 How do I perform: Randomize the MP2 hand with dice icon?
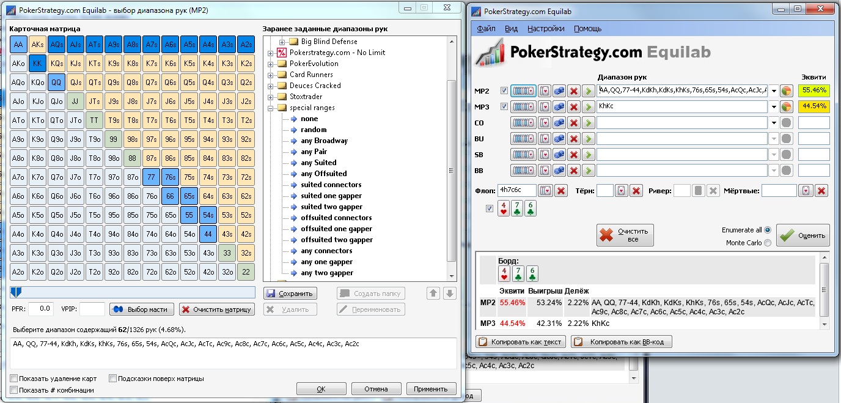click(559, 91)
